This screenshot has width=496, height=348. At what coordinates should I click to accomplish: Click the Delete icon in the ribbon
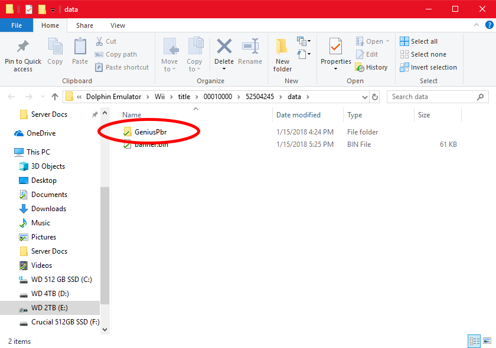click(x=224, y=47)
